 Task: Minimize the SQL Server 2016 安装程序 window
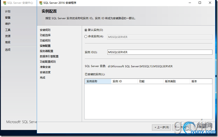190,3
